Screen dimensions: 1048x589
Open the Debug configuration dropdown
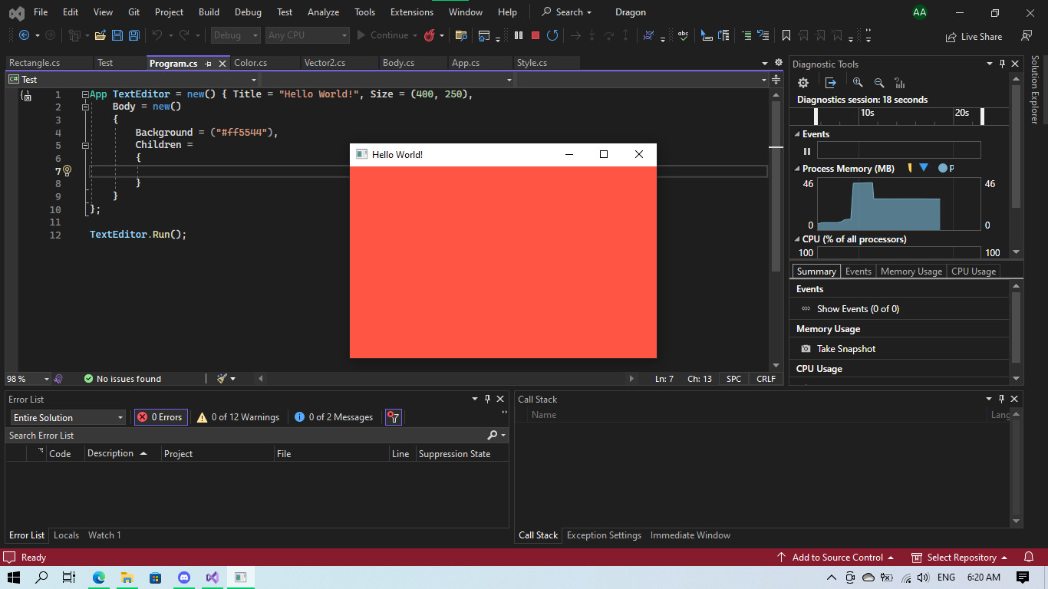[x=235, y=35]
